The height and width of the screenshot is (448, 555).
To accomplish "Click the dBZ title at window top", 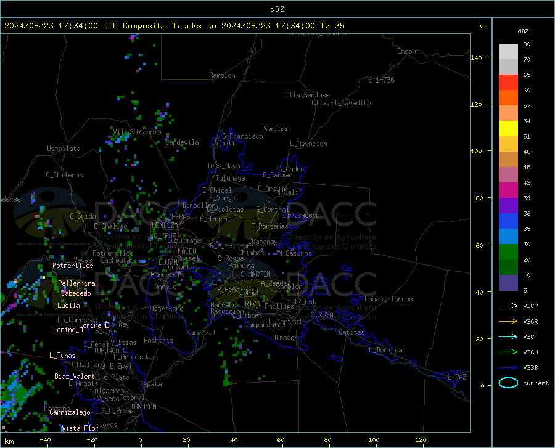I will point(277,9).
